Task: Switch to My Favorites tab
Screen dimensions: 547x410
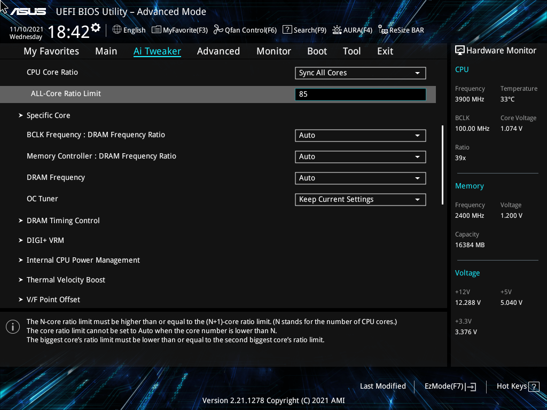Action: pos(51,51)
